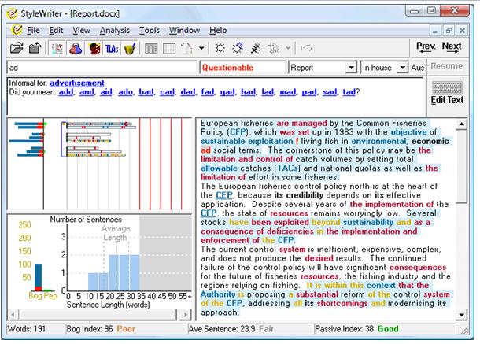Click the two-column layout icon

pos(151,48)
